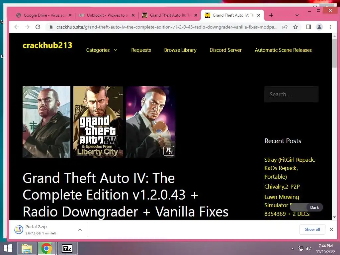Open Google Chrome from the taskbar
340x255 pixels.
(46, 248)
